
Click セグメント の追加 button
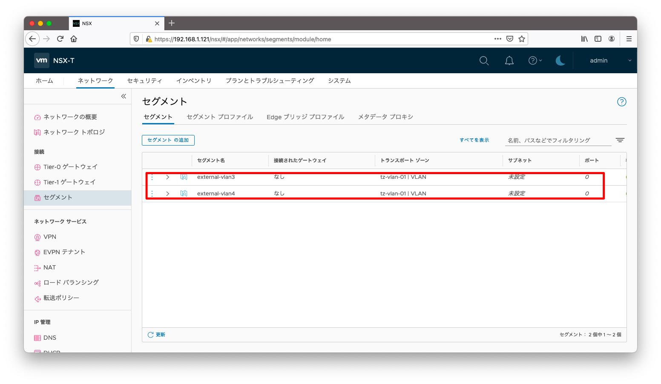[x=168, y=140]
